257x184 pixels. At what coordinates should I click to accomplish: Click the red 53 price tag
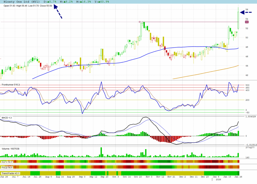(x=247, y=22)
